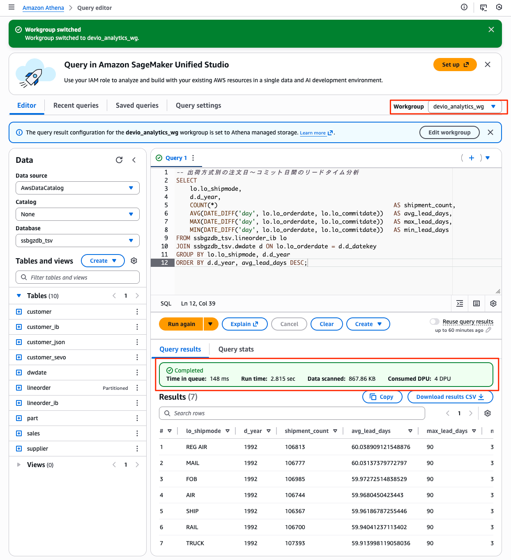Expand the lineorder table columns
Viewport: 511px width, 560px height.
(19, 388)
